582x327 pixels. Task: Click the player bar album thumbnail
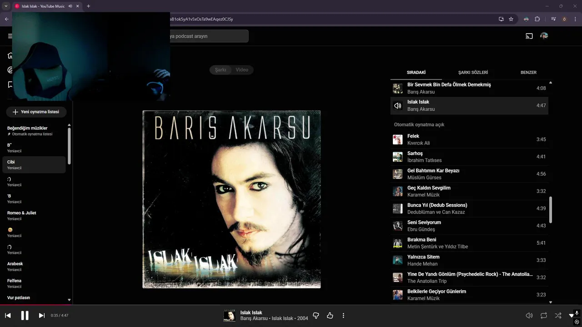tap(229, 315)
